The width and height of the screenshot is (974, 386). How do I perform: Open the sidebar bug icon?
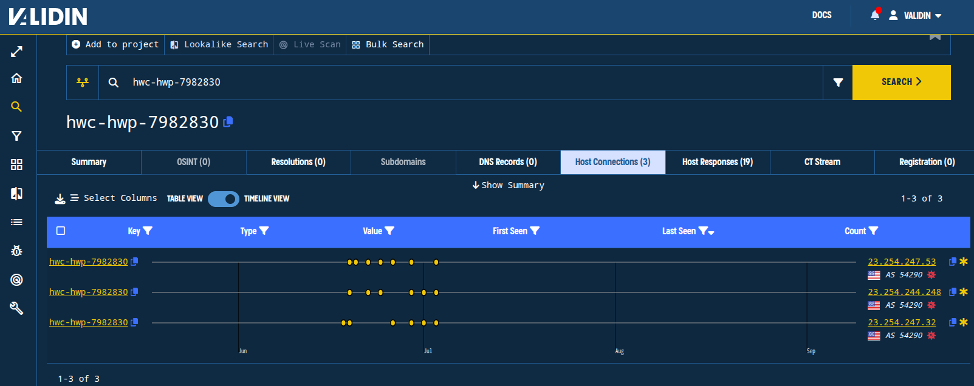click(x=16, y=251)
